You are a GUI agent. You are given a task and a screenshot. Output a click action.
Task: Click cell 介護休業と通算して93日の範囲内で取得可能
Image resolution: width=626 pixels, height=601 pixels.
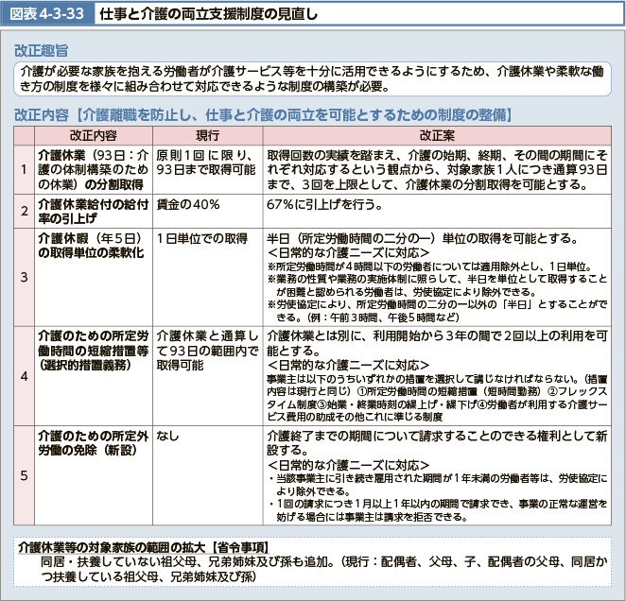click(x=206, y=350)
